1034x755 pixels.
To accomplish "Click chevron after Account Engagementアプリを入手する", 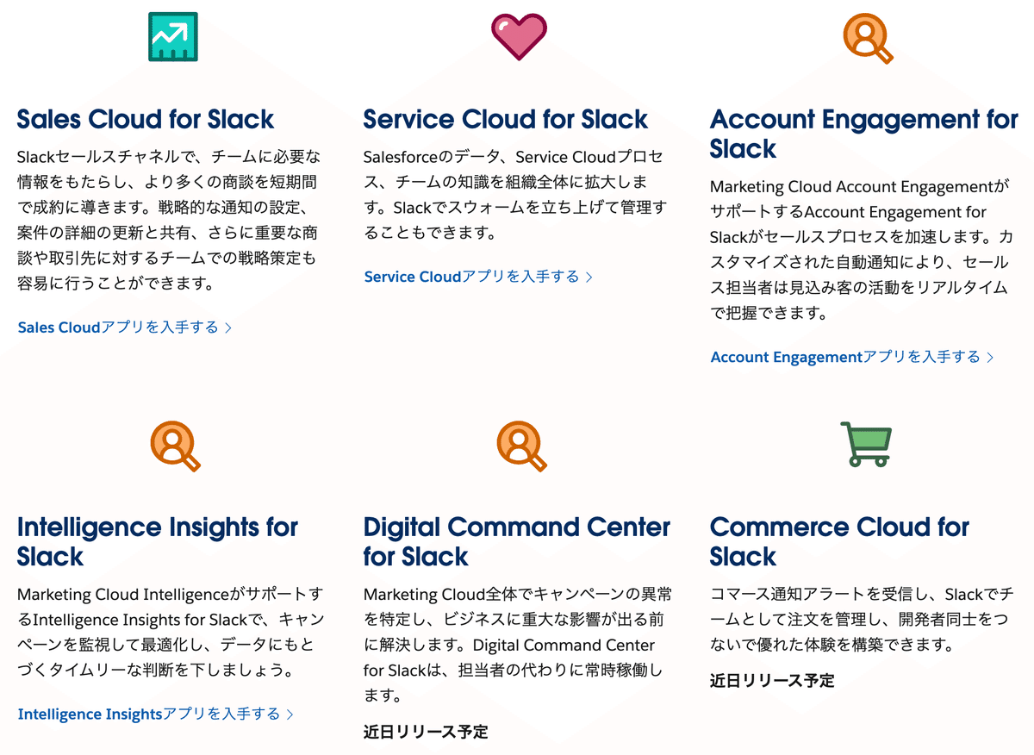I will pyautogui.click(x=990, y=358).
